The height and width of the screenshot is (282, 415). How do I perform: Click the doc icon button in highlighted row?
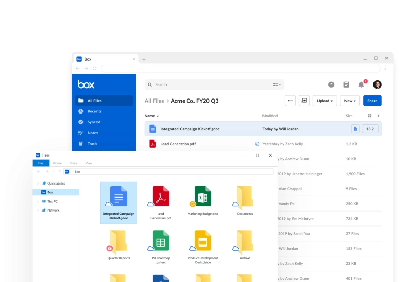[x=355, y=129]
